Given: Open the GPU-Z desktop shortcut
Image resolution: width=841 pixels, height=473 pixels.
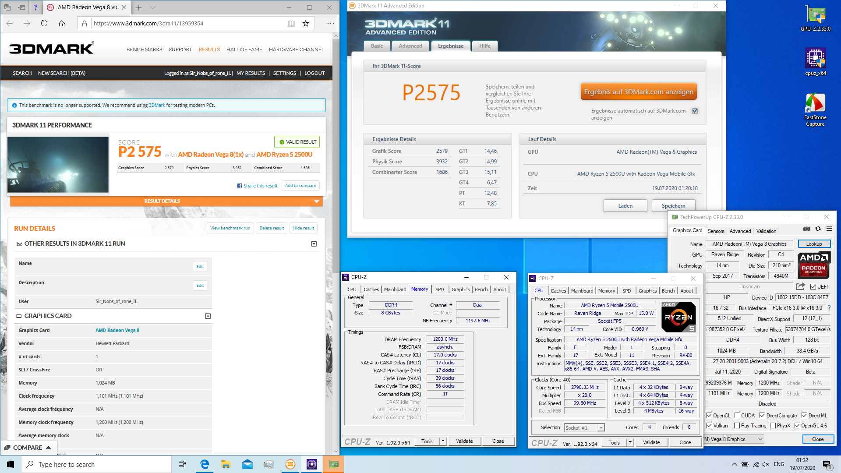Looking at the screenshot, I should click(815, 18).
